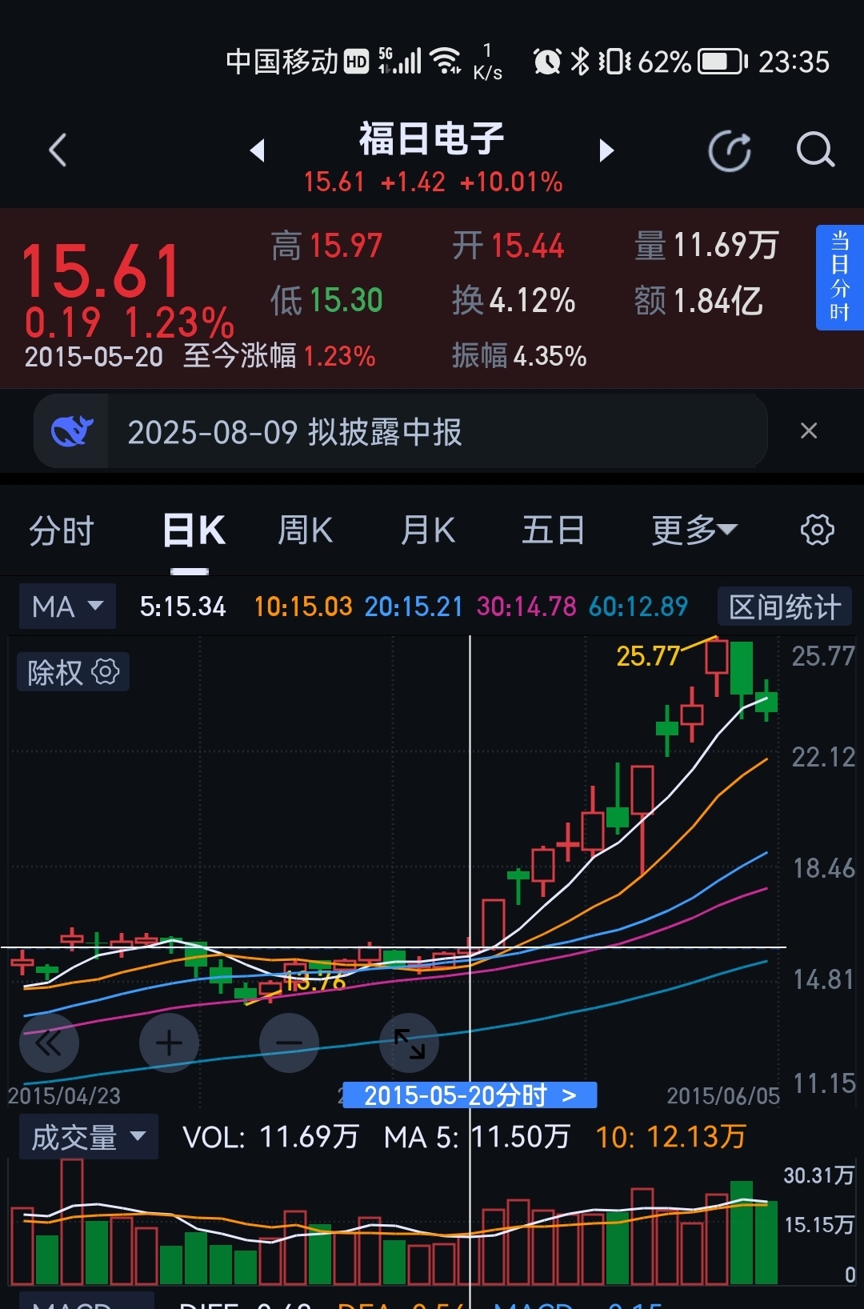
Task: Tap the status bar battery icon
Action: coord(722,62)
